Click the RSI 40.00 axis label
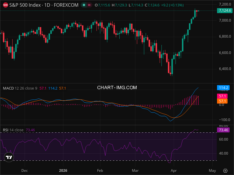The height and width of the screenshot is (175, 234). [x=223, y=153]
